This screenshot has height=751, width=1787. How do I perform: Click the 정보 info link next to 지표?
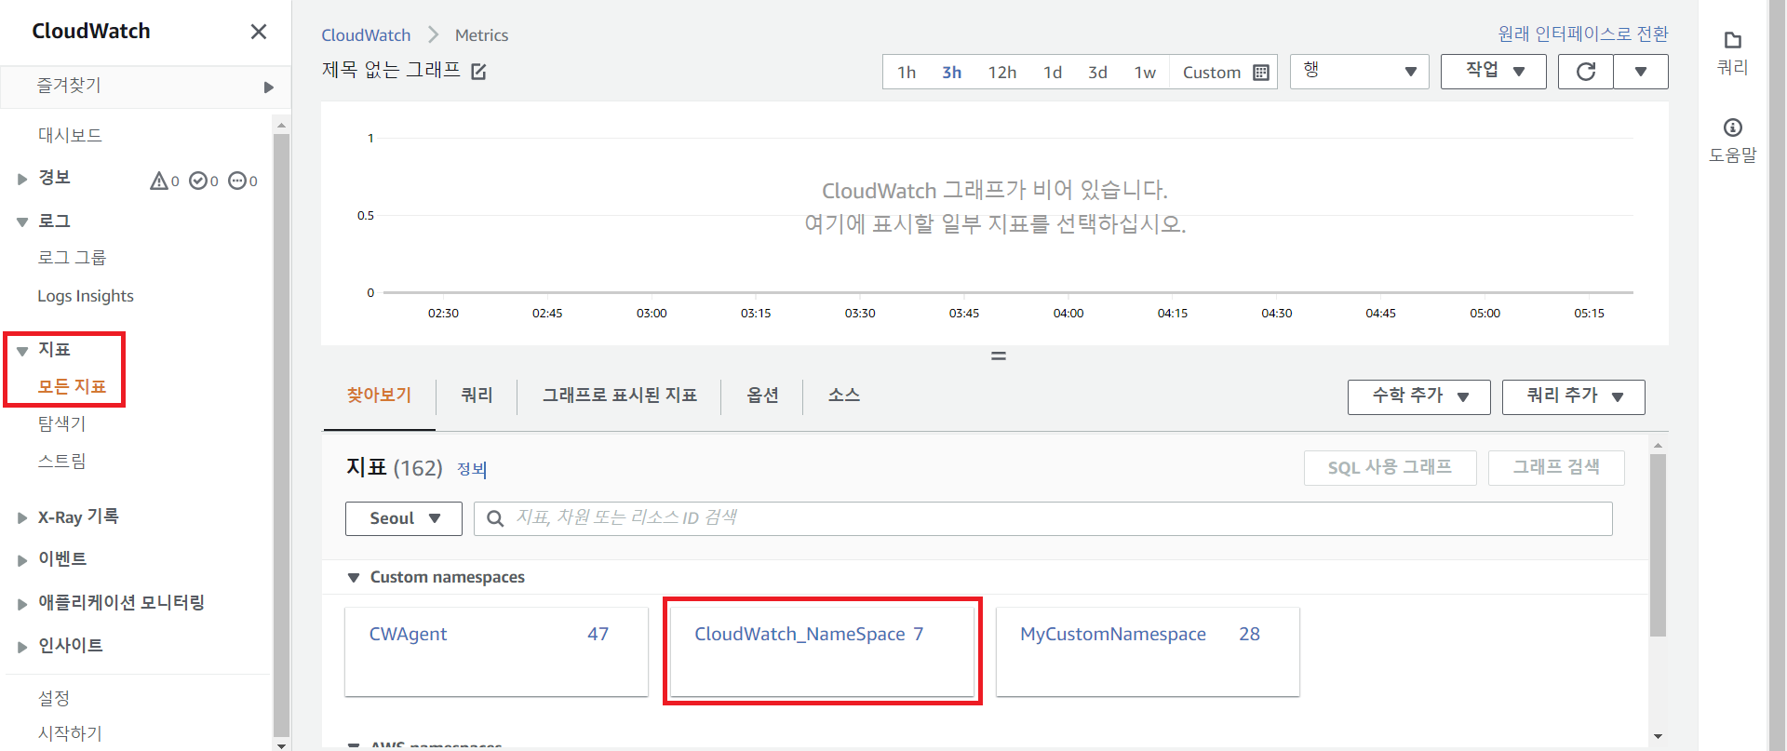472,469
